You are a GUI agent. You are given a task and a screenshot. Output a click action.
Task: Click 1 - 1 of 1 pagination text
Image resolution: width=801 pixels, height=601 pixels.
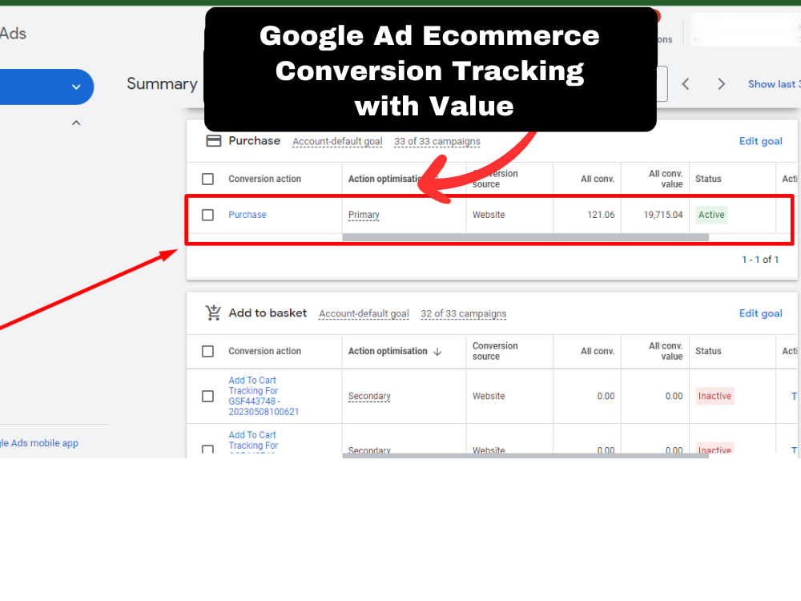point(760,260)
